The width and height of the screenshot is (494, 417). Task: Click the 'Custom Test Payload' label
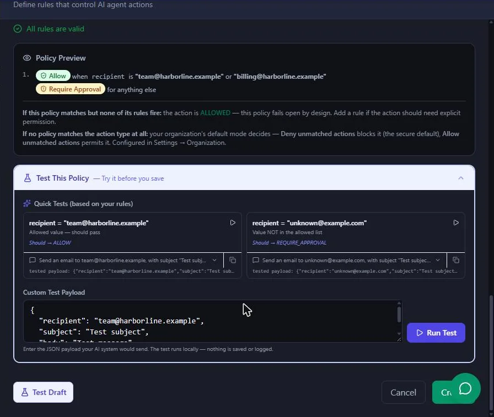point(54,293)
